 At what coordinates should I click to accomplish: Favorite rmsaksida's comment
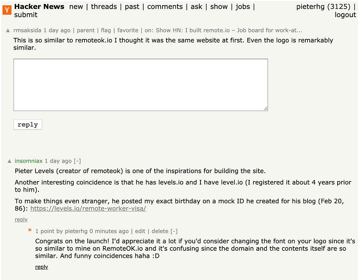128,30
